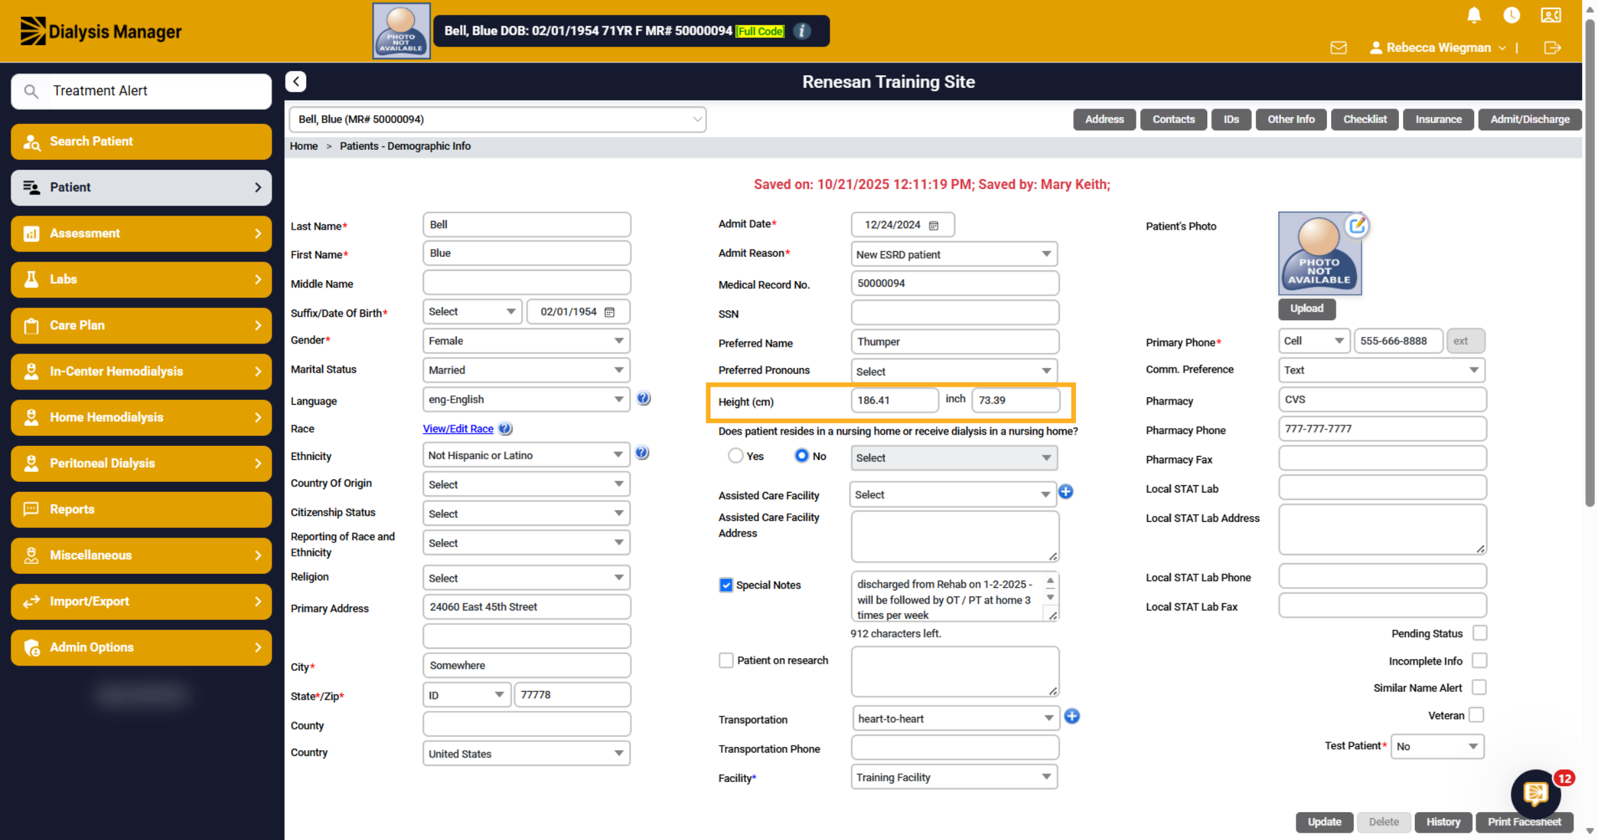Open the notifications bell icon

[x=1474, y=15]
